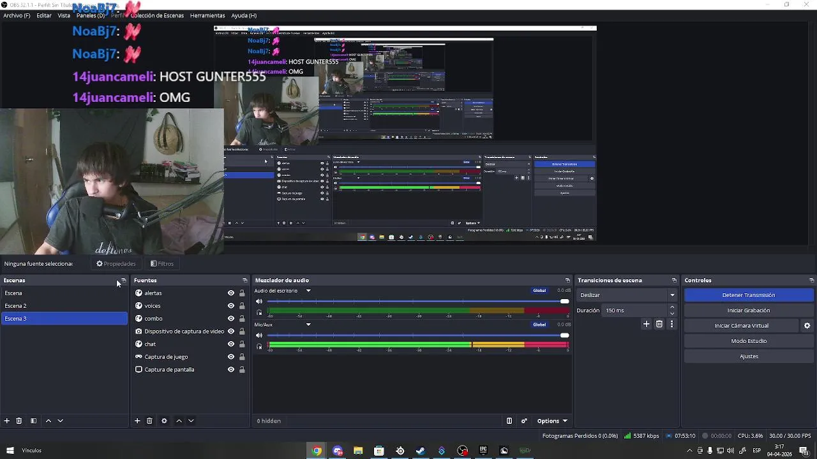Toggle lock on Captura de pantalla source

242,370
